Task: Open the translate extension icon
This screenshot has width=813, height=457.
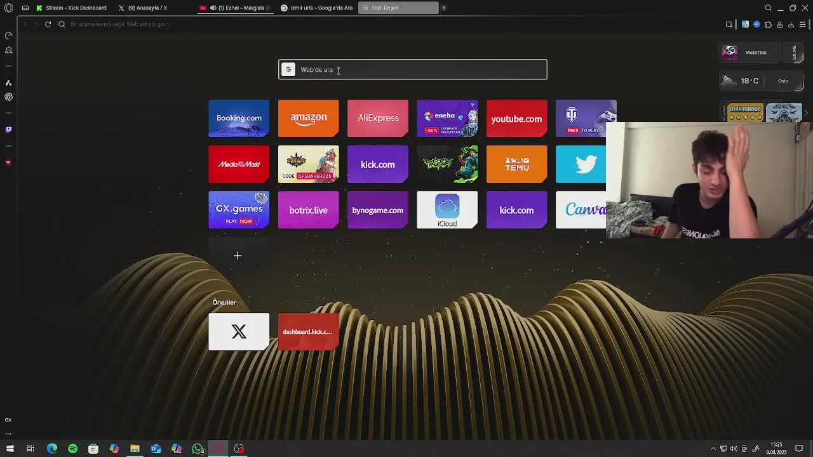Action: point(745,24)
